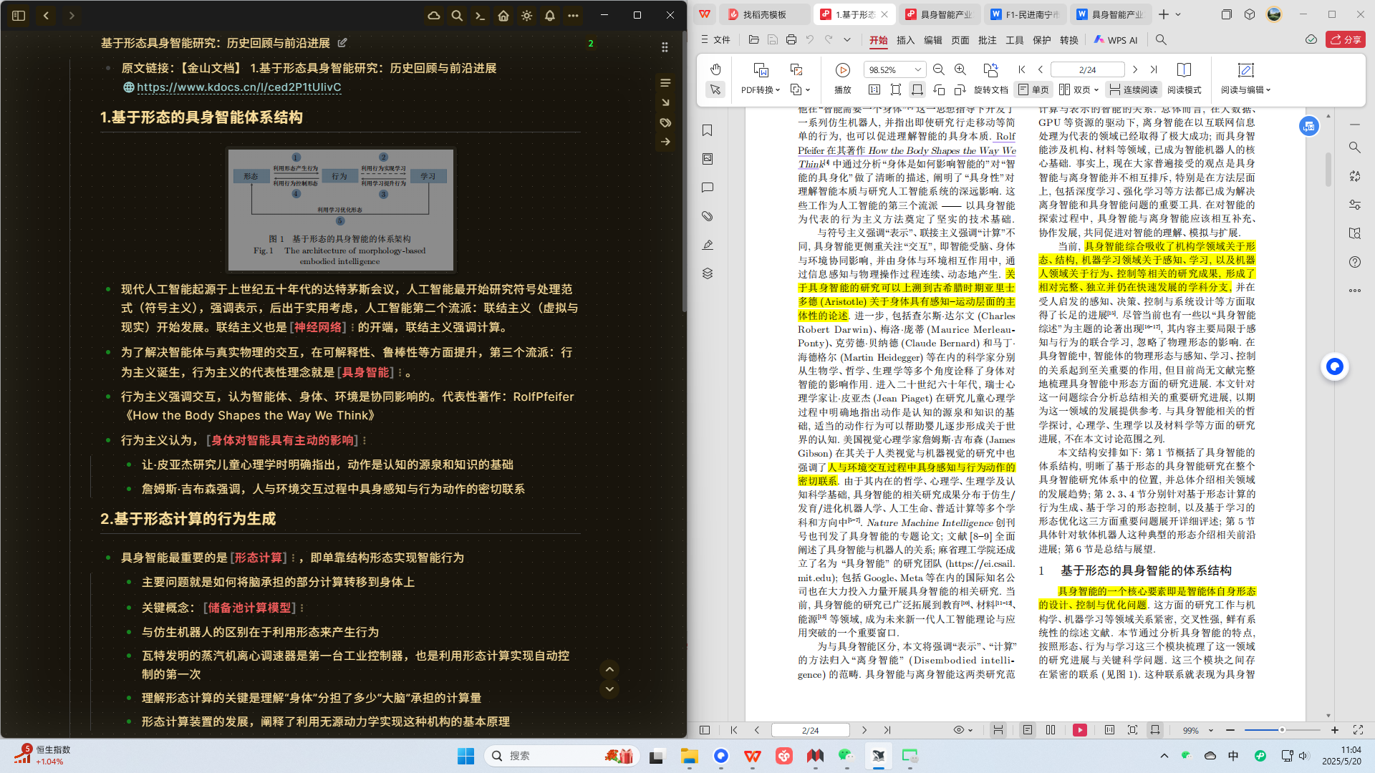Open the attachments paperclip panel
The width and height of the screenshot is (1375, 773).
click(708, 216)
